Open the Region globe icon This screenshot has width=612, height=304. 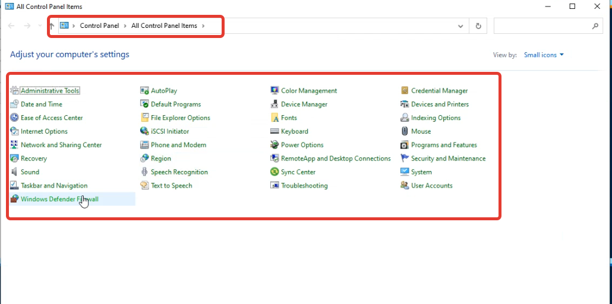point(144,159)
